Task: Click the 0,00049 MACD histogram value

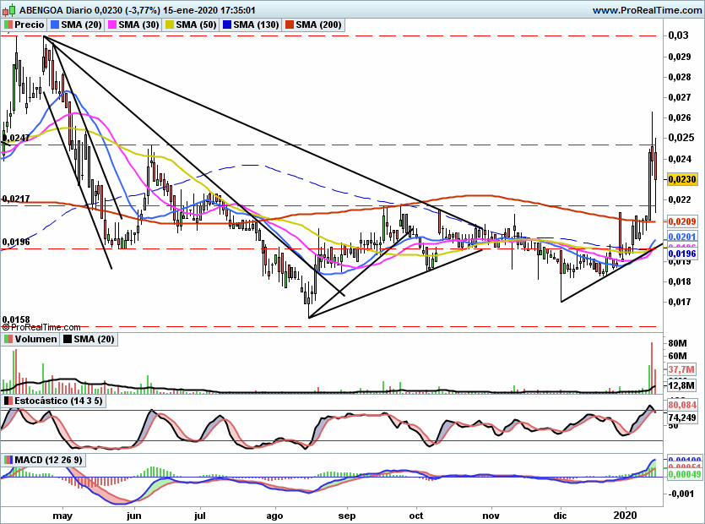Action: (685, 474)
